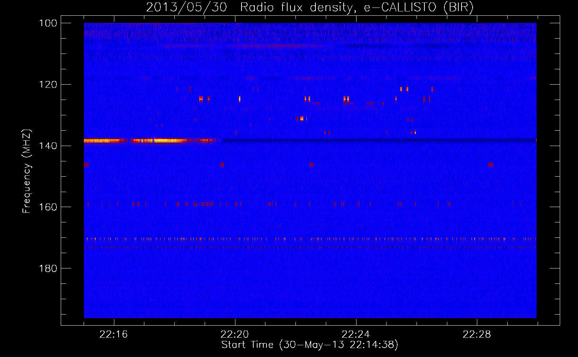Screen dimensions: 578x357
Task: Click the 140 frequency tick label
Action: (48, 146)
